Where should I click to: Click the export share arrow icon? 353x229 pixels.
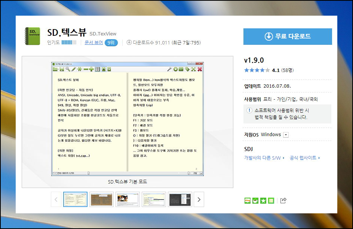coord(283,201)
